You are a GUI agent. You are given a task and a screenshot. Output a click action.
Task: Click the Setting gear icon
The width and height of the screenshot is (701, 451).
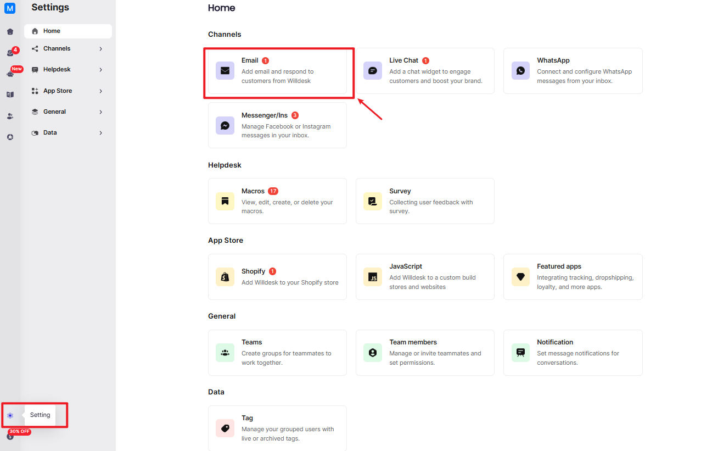(x=10, y=415)
